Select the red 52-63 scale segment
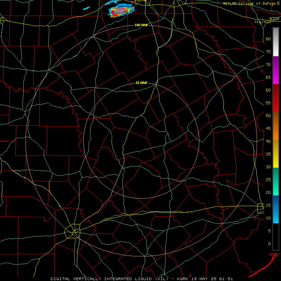Viewport: 281px width, 281px height. click(276, 98)
